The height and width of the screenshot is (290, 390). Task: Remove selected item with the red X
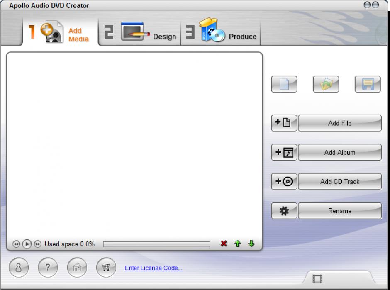224,244
